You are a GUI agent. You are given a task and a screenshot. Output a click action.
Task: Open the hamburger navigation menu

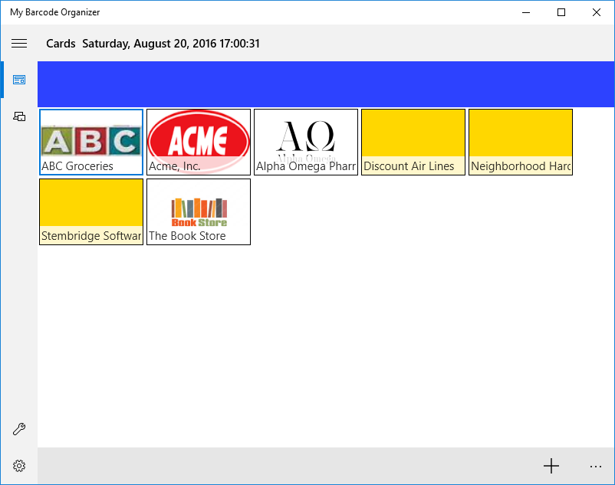[19, 44]
